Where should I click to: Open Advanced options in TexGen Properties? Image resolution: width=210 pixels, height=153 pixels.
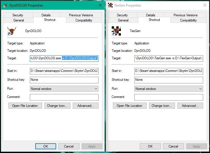[190, 105]
